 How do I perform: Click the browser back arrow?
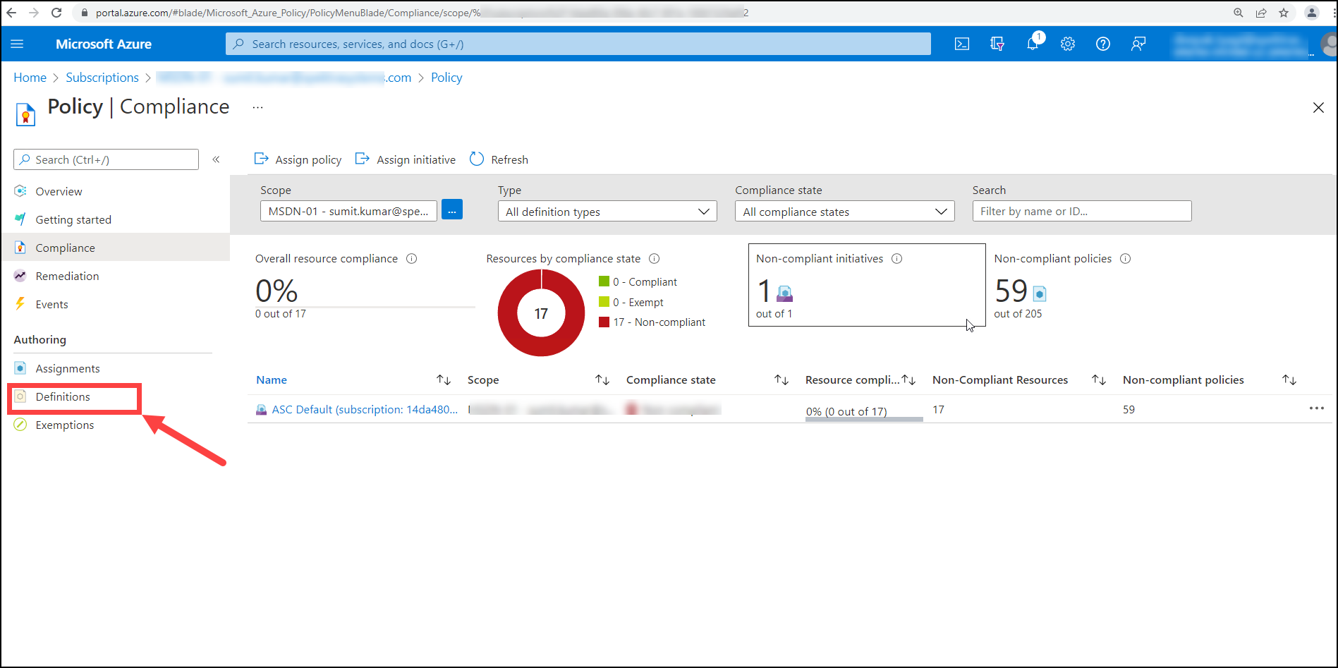pos(11,13)
